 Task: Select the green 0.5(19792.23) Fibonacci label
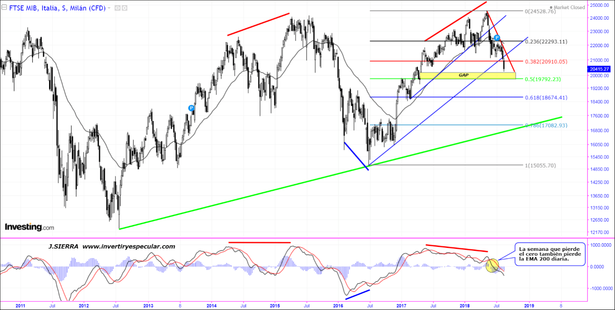coord(544,79)
